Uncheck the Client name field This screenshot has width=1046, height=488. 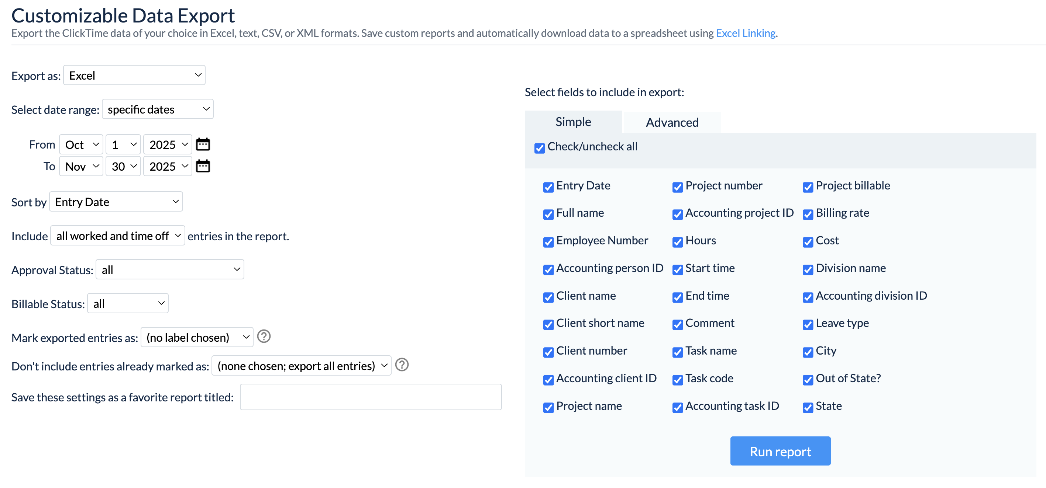tap(548, 297)
